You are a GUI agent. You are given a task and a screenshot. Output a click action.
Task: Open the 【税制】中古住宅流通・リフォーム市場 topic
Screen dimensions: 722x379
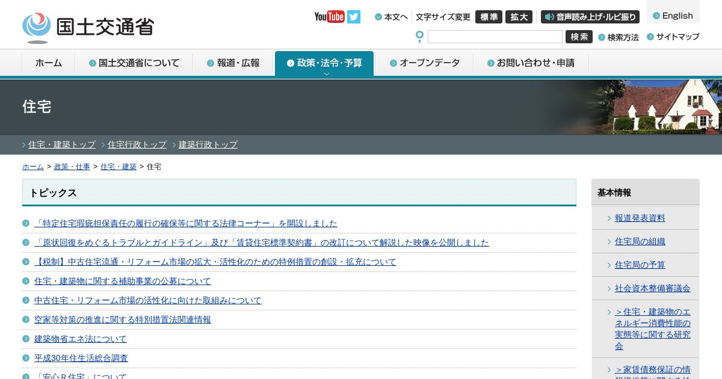pyautogui.click(x=215, y=262)
